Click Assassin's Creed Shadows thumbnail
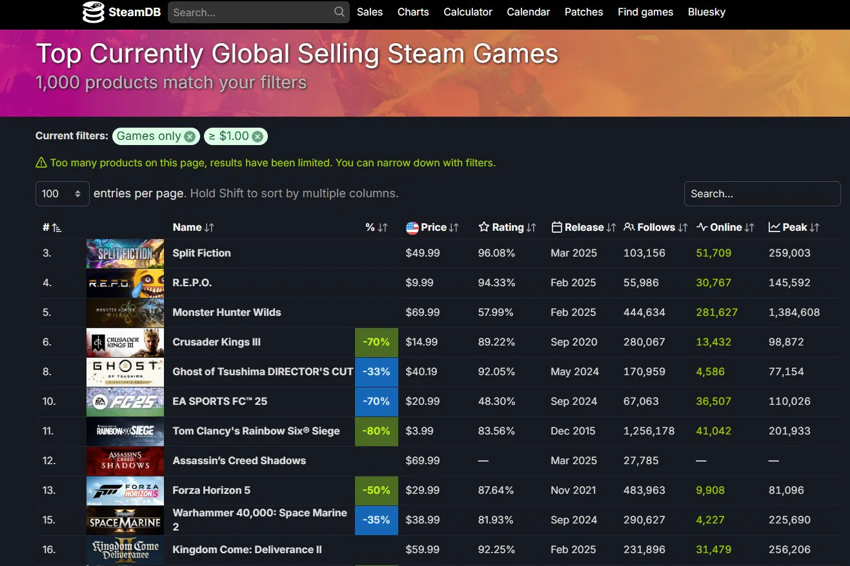Screen dimensions: 850x566 (x=125, y=461)
